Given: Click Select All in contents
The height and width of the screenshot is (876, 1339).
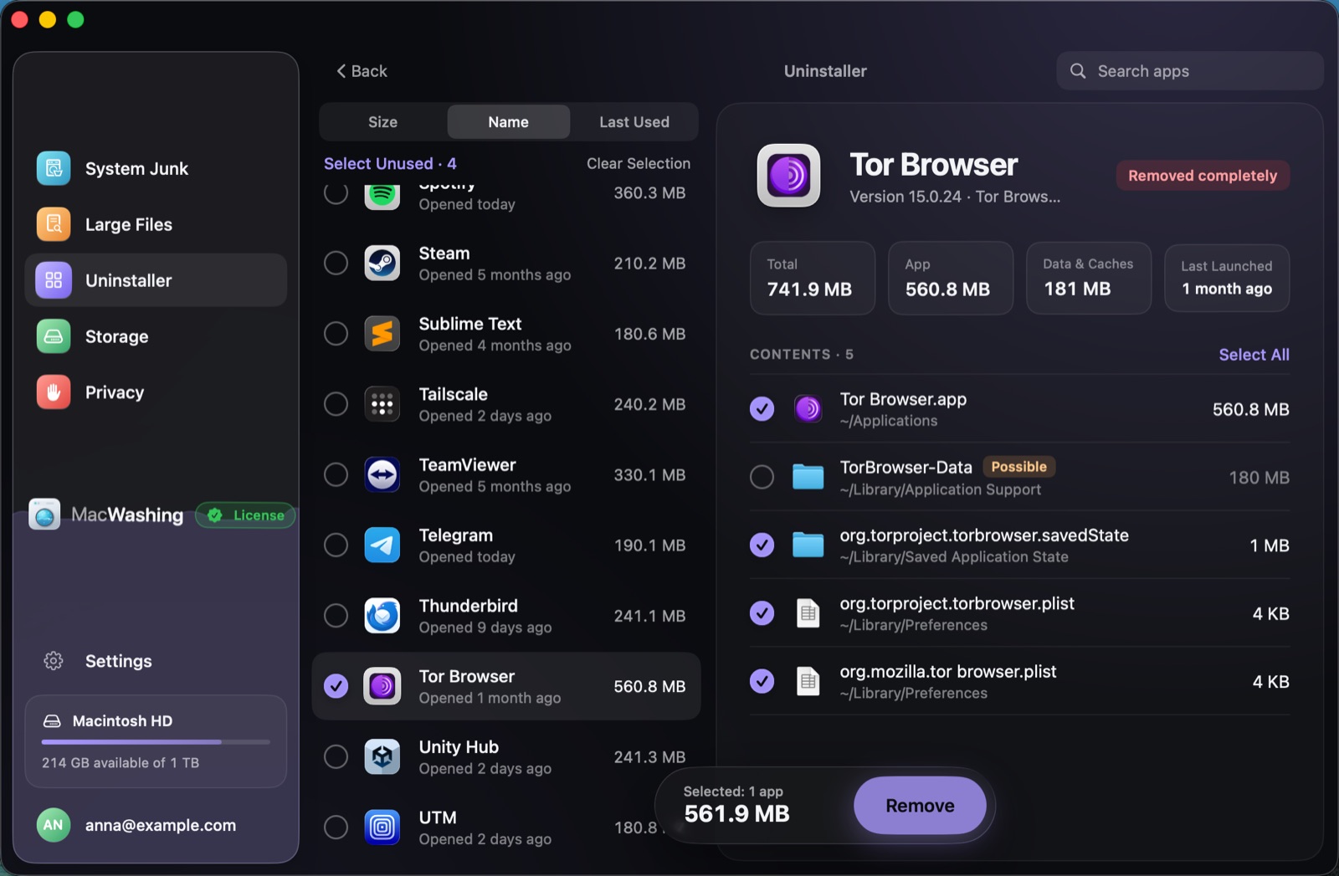Looking at the screenshot, I should pyautogui.click(x=1254, y=354).
